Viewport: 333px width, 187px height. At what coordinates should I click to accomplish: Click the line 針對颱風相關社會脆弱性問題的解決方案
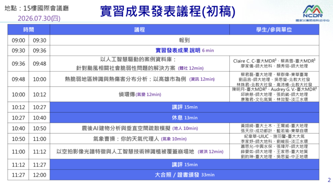click(x=126, y=68)
